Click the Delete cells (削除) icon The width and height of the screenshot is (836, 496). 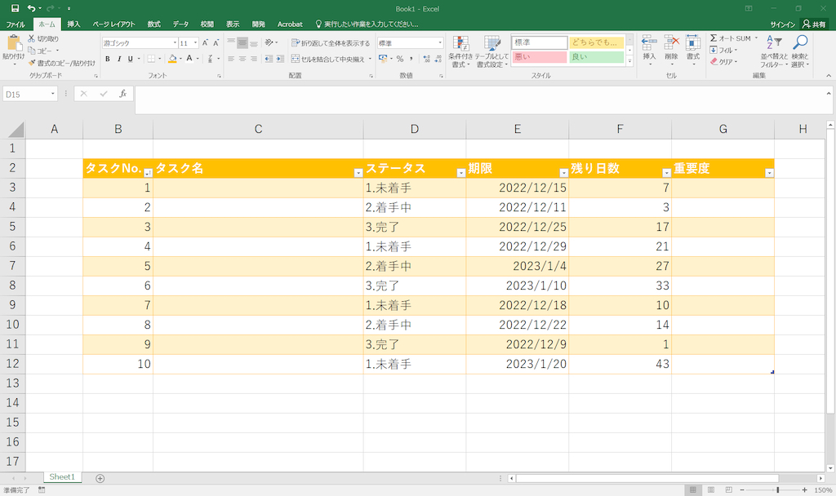(x=671, y=44)
